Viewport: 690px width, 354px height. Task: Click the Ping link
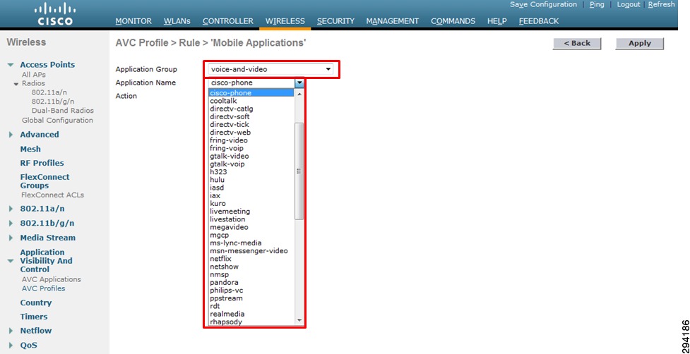coord(597,4)
